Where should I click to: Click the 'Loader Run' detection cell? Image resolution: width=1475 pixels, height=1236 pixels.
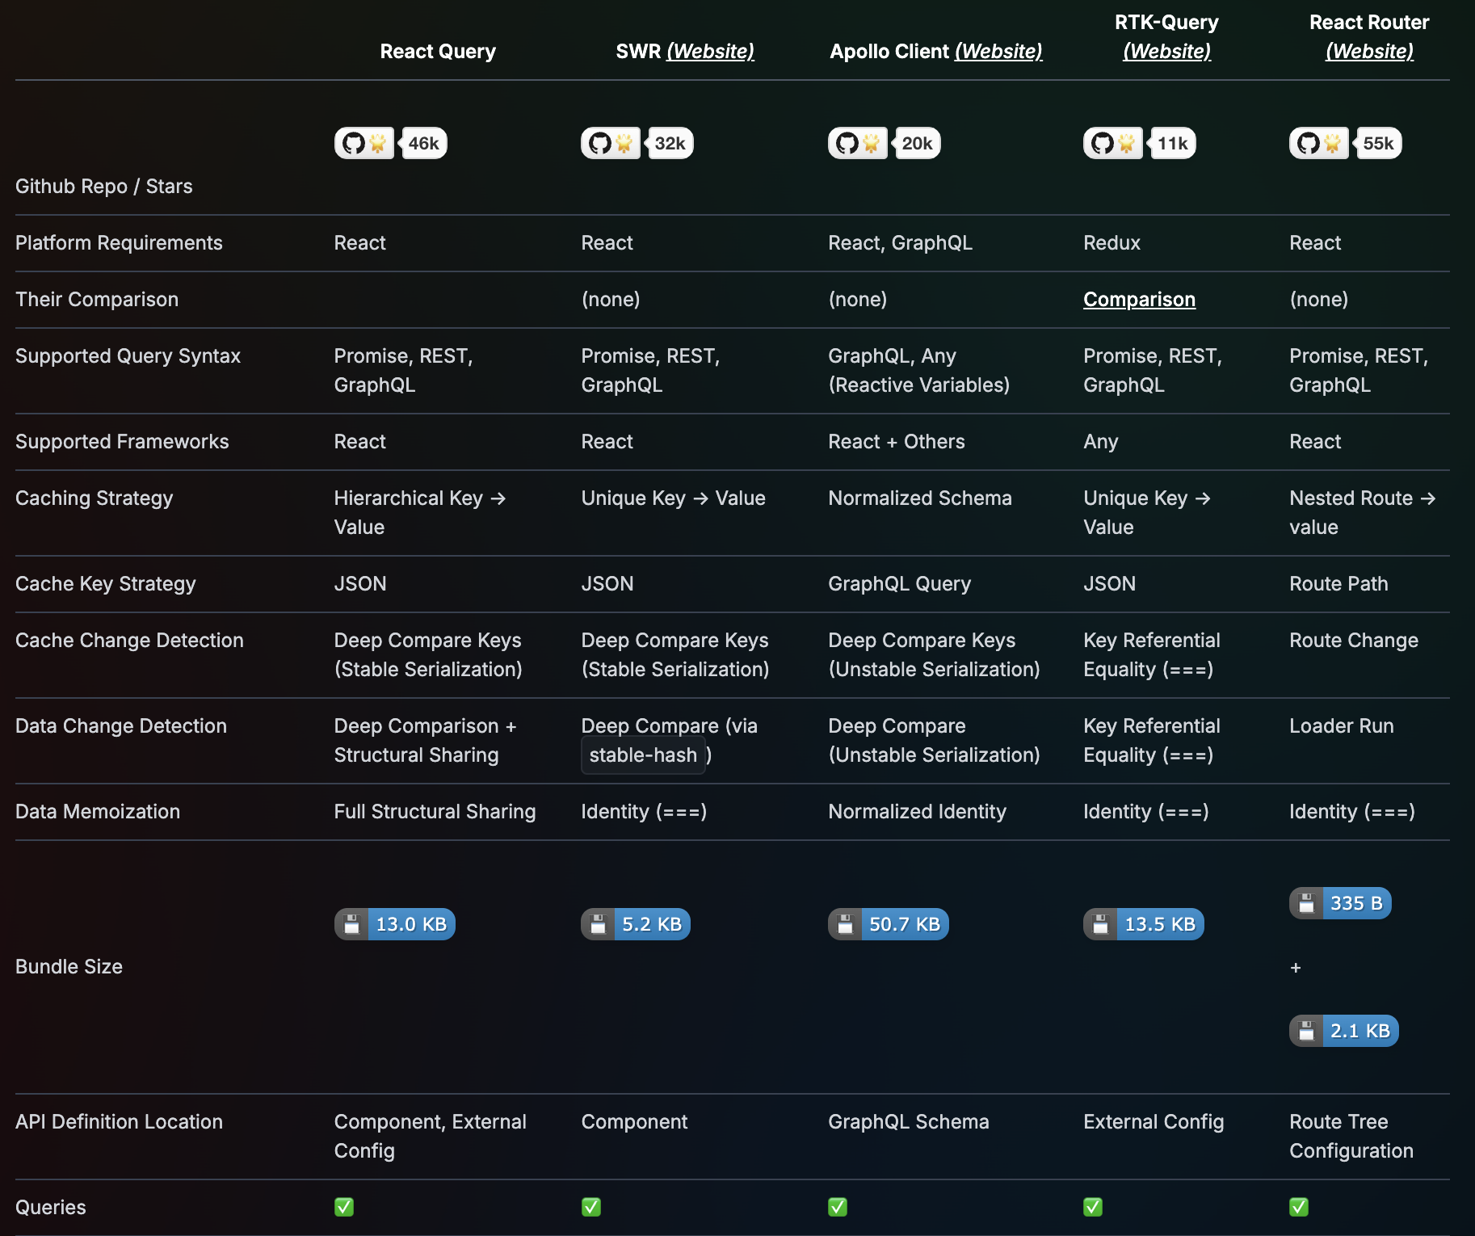[x=1342, y=726]
